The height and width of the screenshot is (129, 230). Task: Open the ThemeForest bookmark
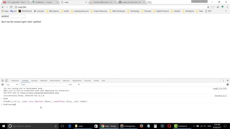coord(25,11)
